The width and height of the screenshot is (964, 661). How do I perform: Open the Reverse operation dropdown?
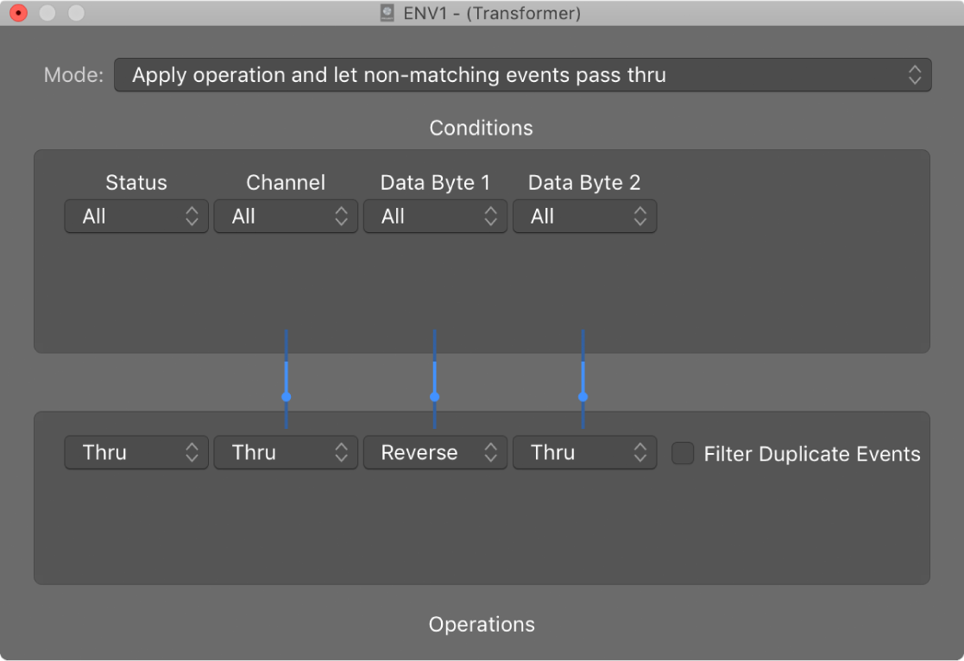(435, 452)
